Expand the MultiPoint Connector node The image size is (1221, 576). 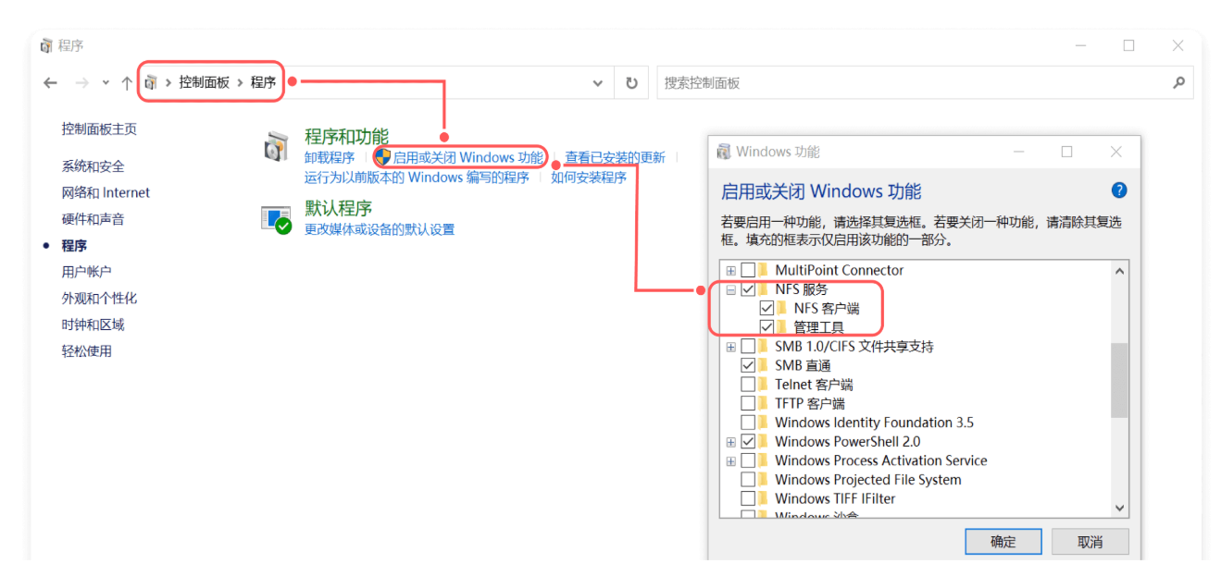[731, 270]
